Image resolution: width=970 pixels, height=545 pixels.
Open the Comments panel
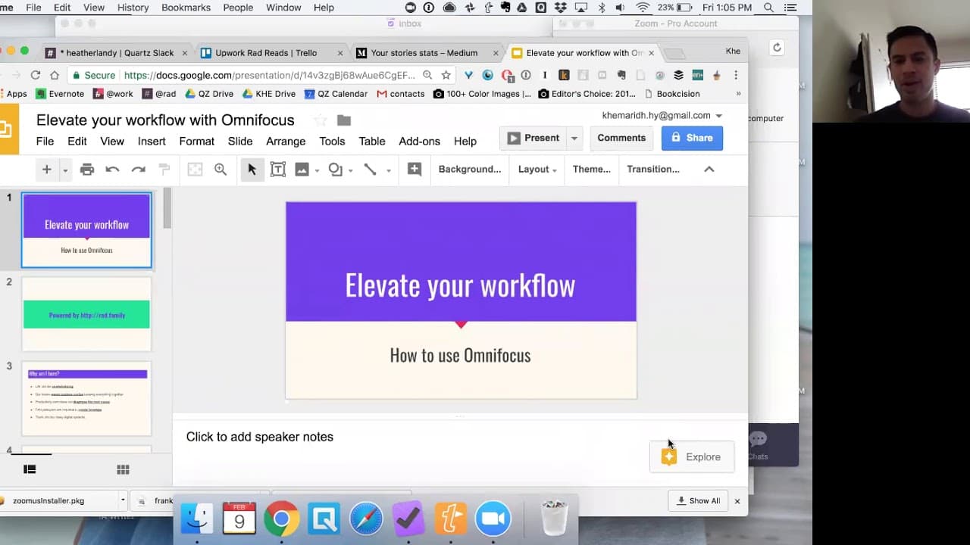621,138
